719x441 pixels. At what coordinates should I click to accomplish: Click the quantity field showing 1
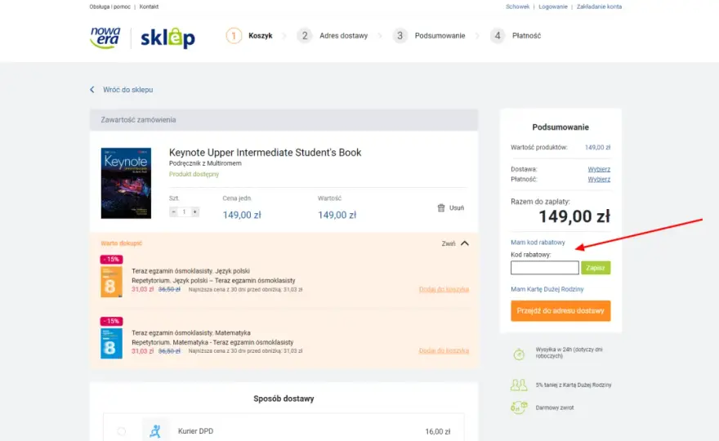click(x=185, y=212)
